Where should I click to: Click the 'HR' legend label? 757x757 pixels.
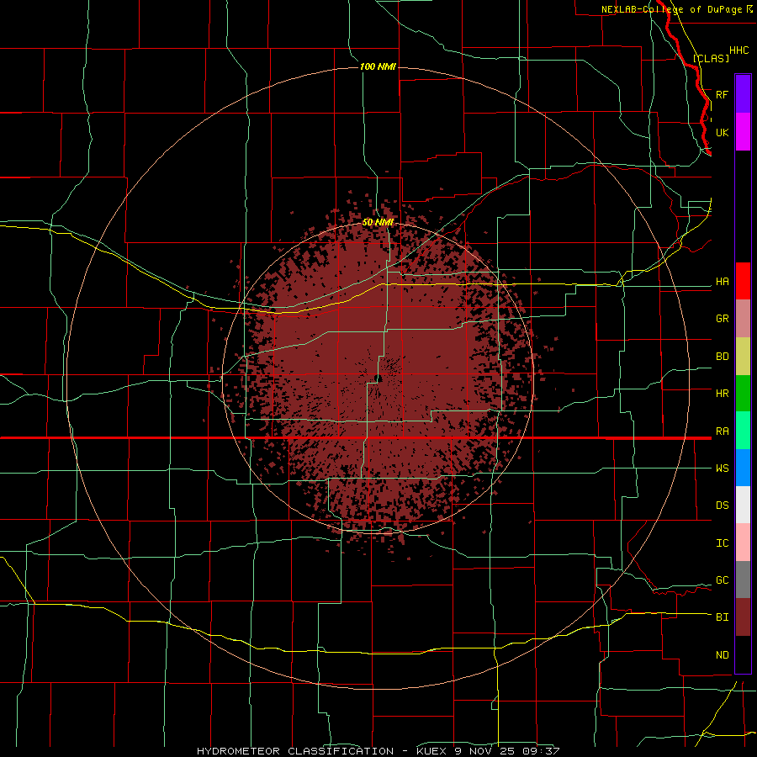pos(722,394)
